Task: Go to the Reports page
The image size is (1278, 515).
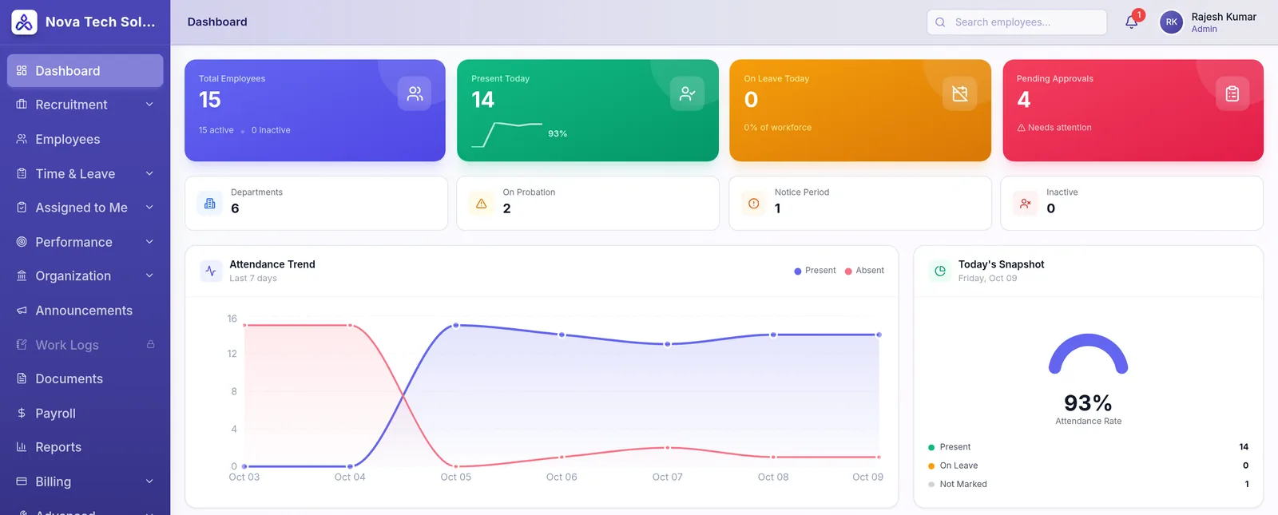Action: click(x=85, y=447)
